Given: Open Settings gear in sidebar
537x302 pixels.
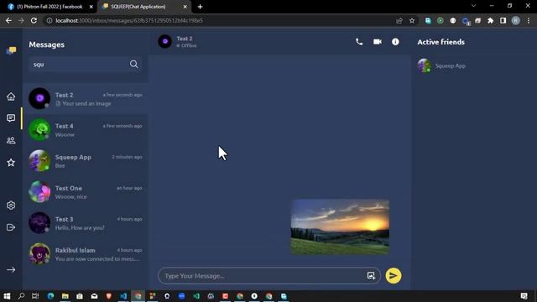Looking at the screenshot, I should pos(11,205).
